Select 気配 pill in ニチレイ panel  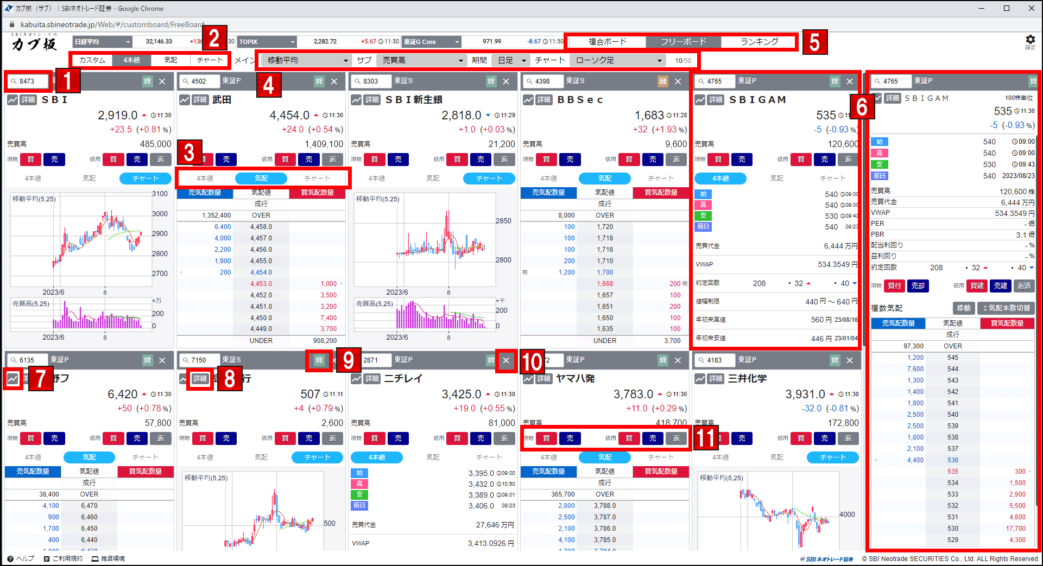point(433,457)
